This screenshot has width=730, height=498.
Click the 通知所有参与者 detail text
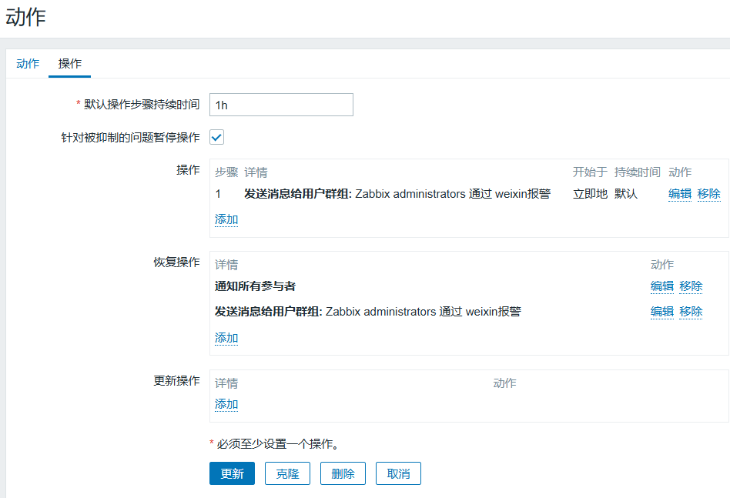255,286
